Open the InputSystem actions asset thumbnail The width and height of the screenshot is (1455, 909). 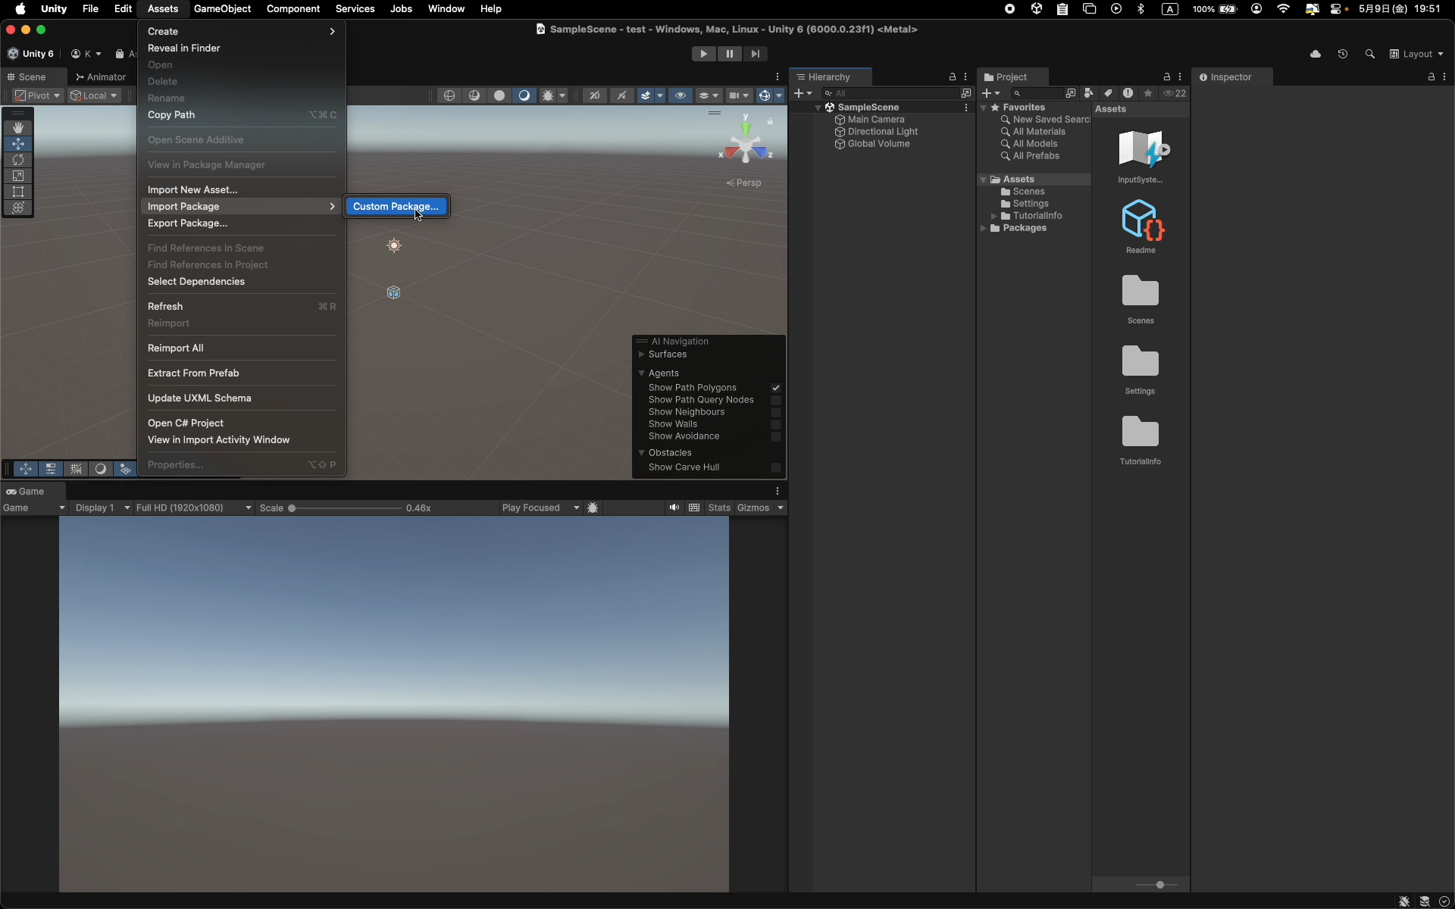coord(1141,149)
